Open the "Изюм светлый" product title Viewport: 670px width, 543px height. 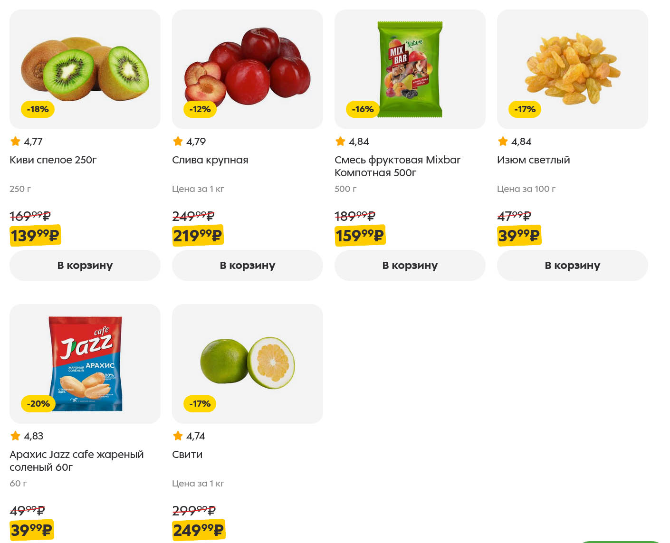[x=533, y=160]
